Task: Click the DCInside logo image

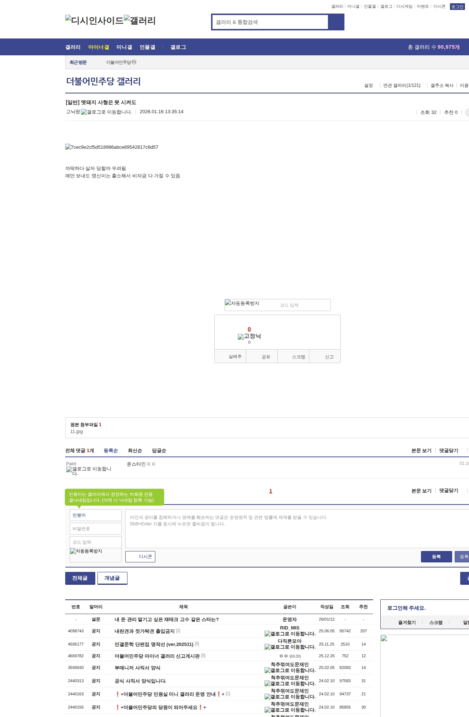Action: point(95,21)
